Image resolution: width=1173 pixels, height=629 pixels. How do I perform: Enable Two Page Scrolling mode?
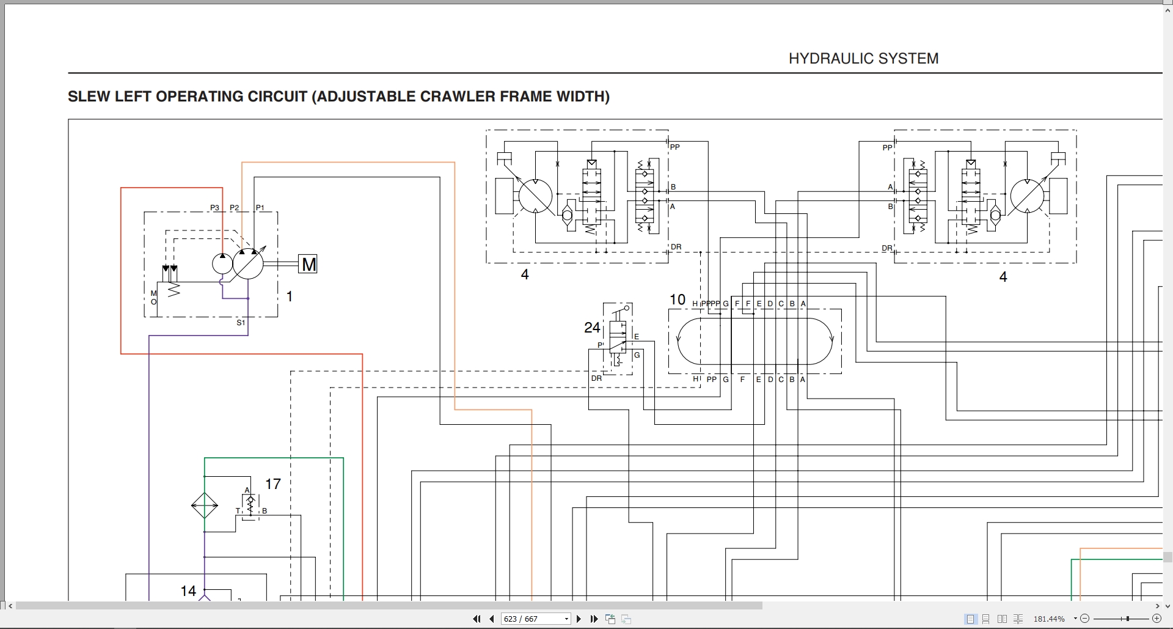1018,619
